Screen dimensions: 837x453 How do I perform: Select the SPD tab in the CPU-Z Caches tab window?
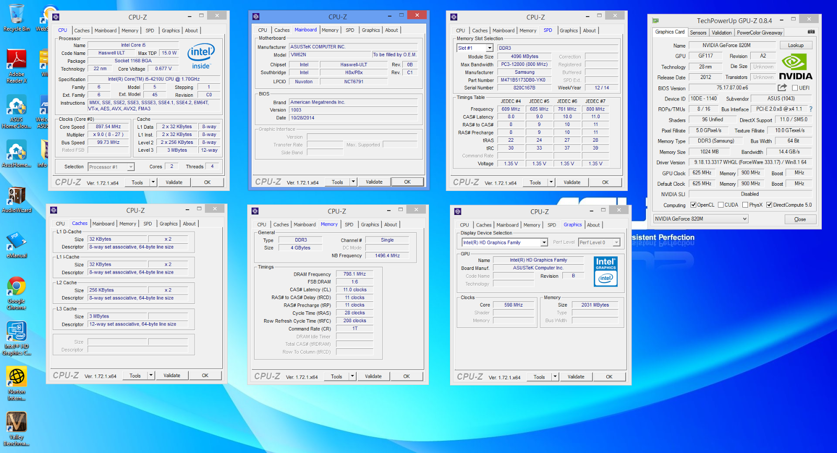(x=148, y=224)
